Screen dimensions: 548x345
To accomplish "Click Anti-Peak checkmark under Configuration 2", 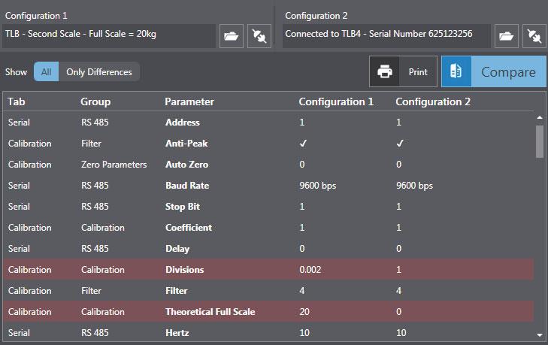I will (400, 143).
